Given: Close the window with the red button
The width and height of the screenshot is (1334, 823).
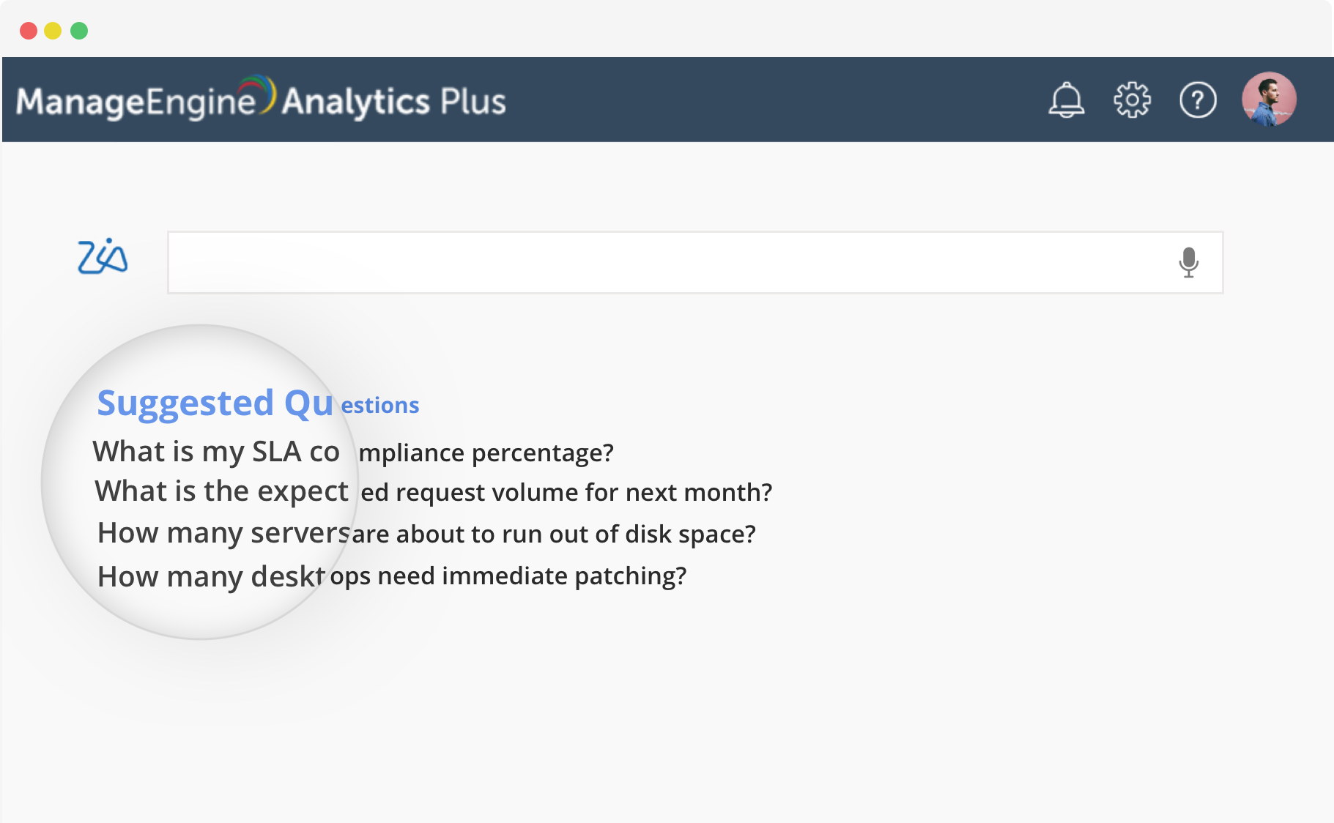Looking at the screenshot, I should pyautogui.click(x=29, y=31).
